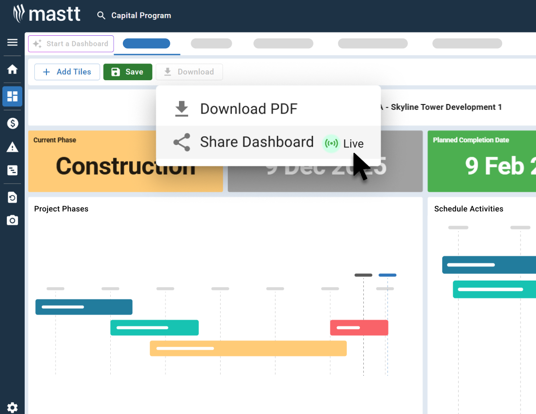Switch to the active blue dashboard tab
The width and height of the screenshot is (536, 414).
(x=147, y=43)
